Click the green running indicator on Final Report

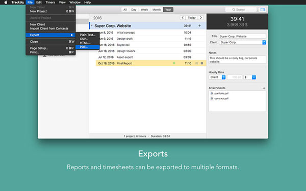[174, 63]
